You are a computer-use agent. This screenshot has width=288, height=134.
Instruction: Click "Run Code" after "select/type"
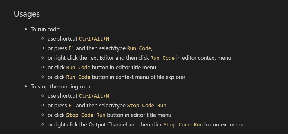tap(139, 48)
